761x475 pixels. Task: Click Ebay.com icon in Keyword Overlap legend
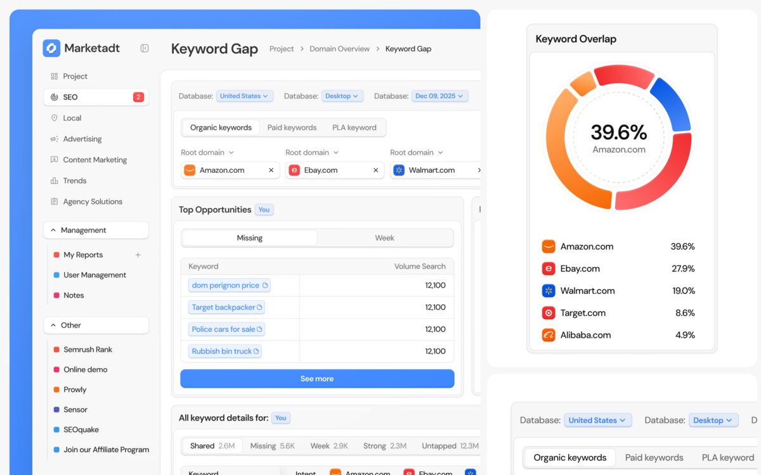(x=549, y=269)
